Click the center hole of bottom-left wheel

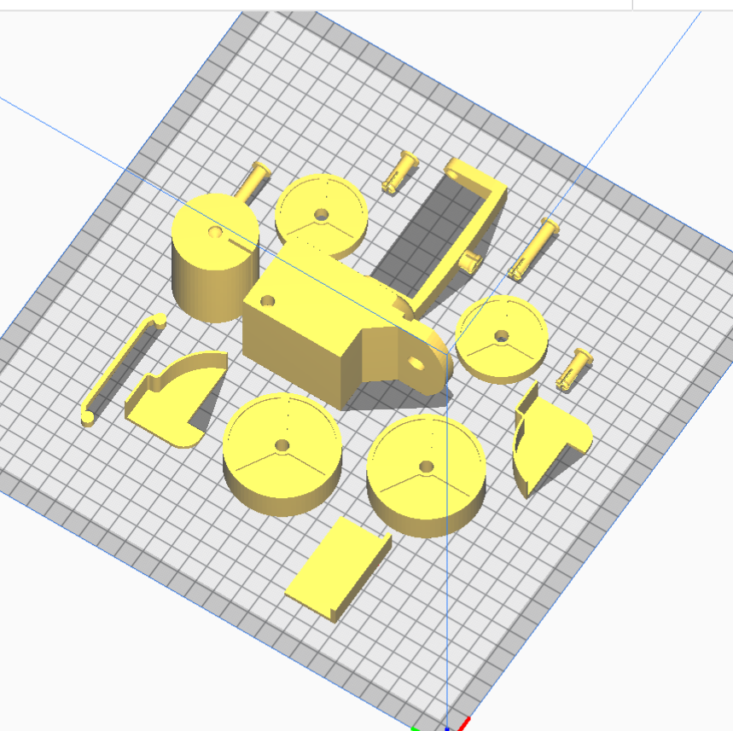[x=282, y=444]
